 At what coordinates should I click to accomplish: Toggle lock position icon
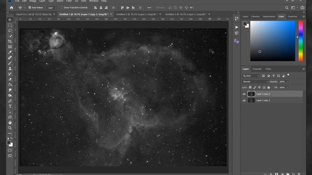click(259, 87)
